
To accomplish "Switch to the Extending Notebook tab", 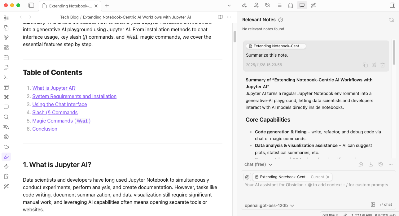I will tap(70, 6).
